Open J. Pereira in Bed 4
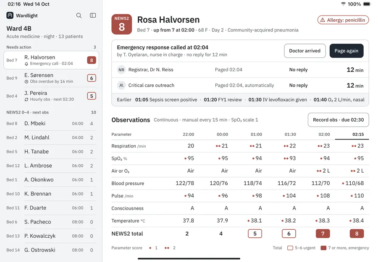Screen dimensions: 378x262 point(51,96)
